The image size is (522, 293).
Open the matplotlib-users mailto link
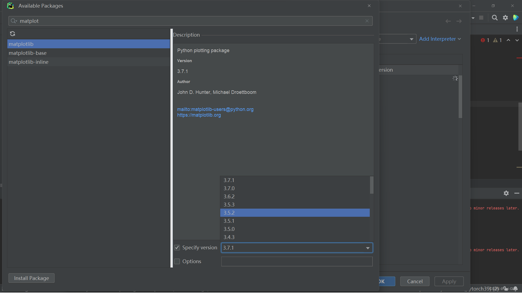point(215,109)
